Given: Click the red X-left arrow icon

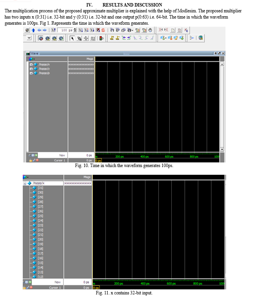Looking at the screenshot, I should pyautogui.click(x=161, y=30).
